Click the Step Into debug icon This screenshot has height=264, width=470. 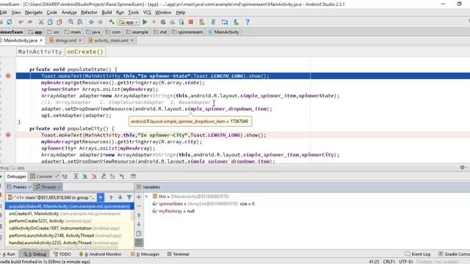tap(85, 176)
